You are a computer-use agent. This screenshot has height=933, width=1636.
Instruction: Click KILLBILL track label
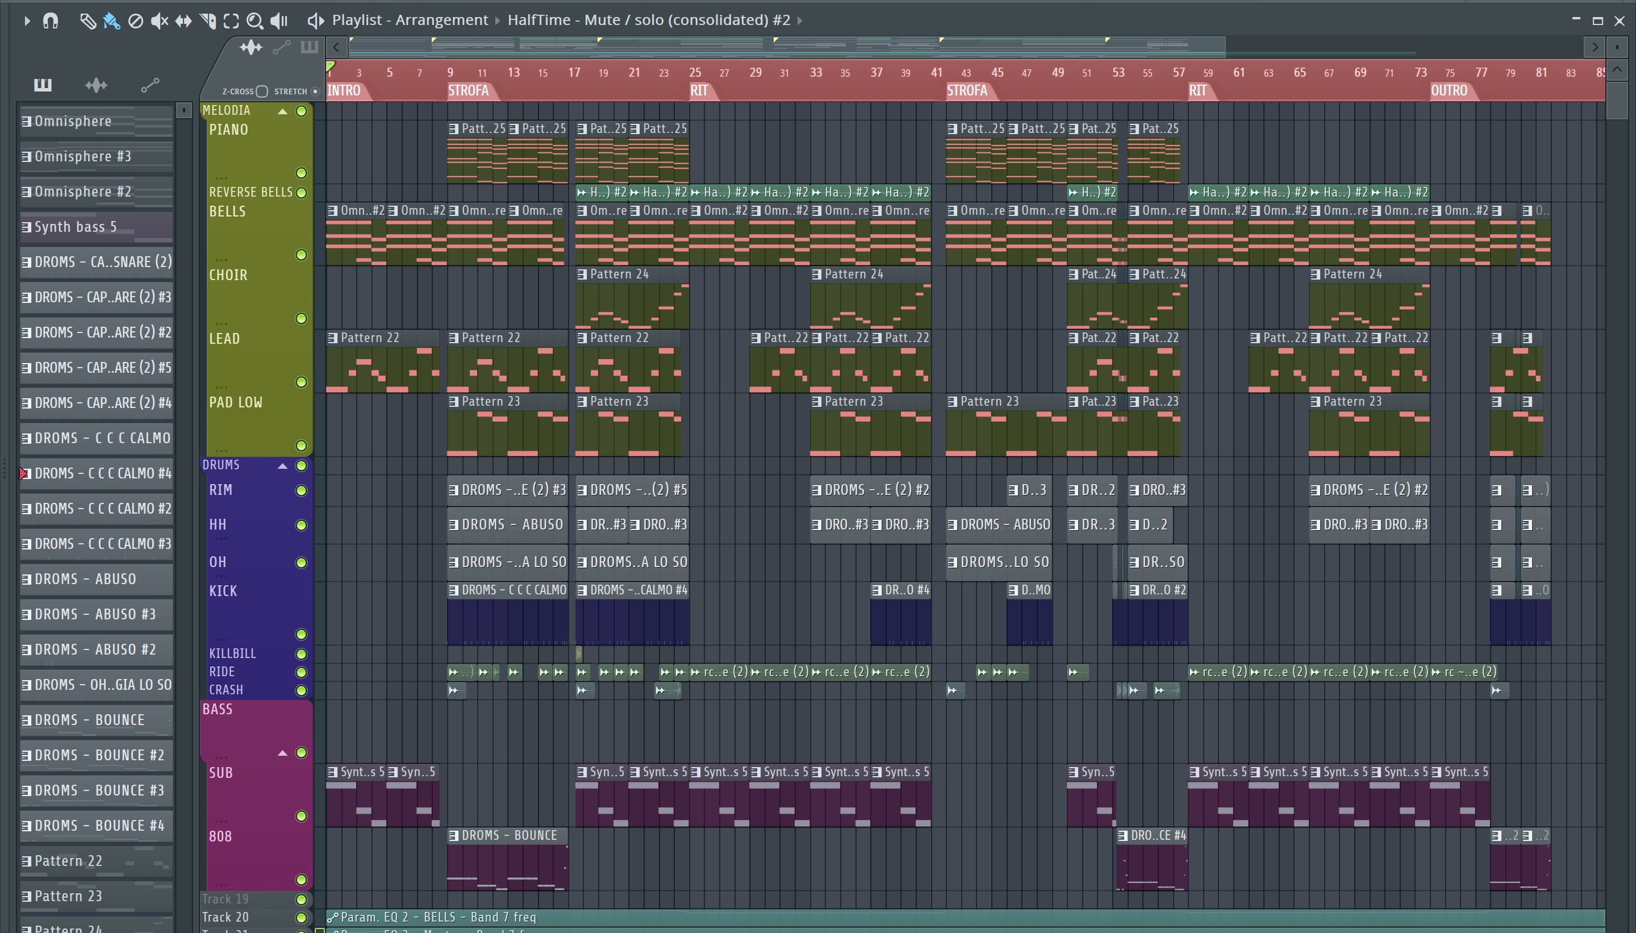[232, 653]
